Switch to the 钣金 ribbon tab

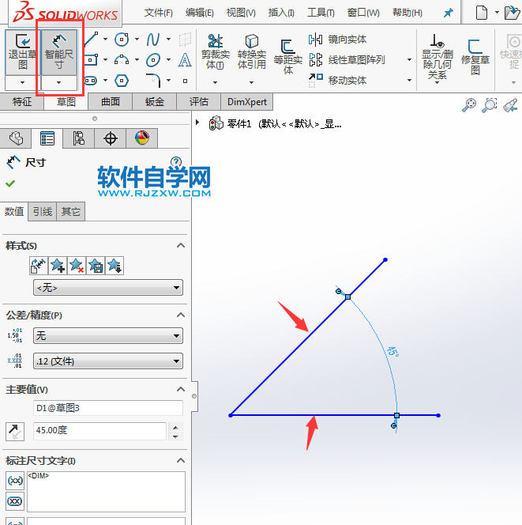(155, 102)
